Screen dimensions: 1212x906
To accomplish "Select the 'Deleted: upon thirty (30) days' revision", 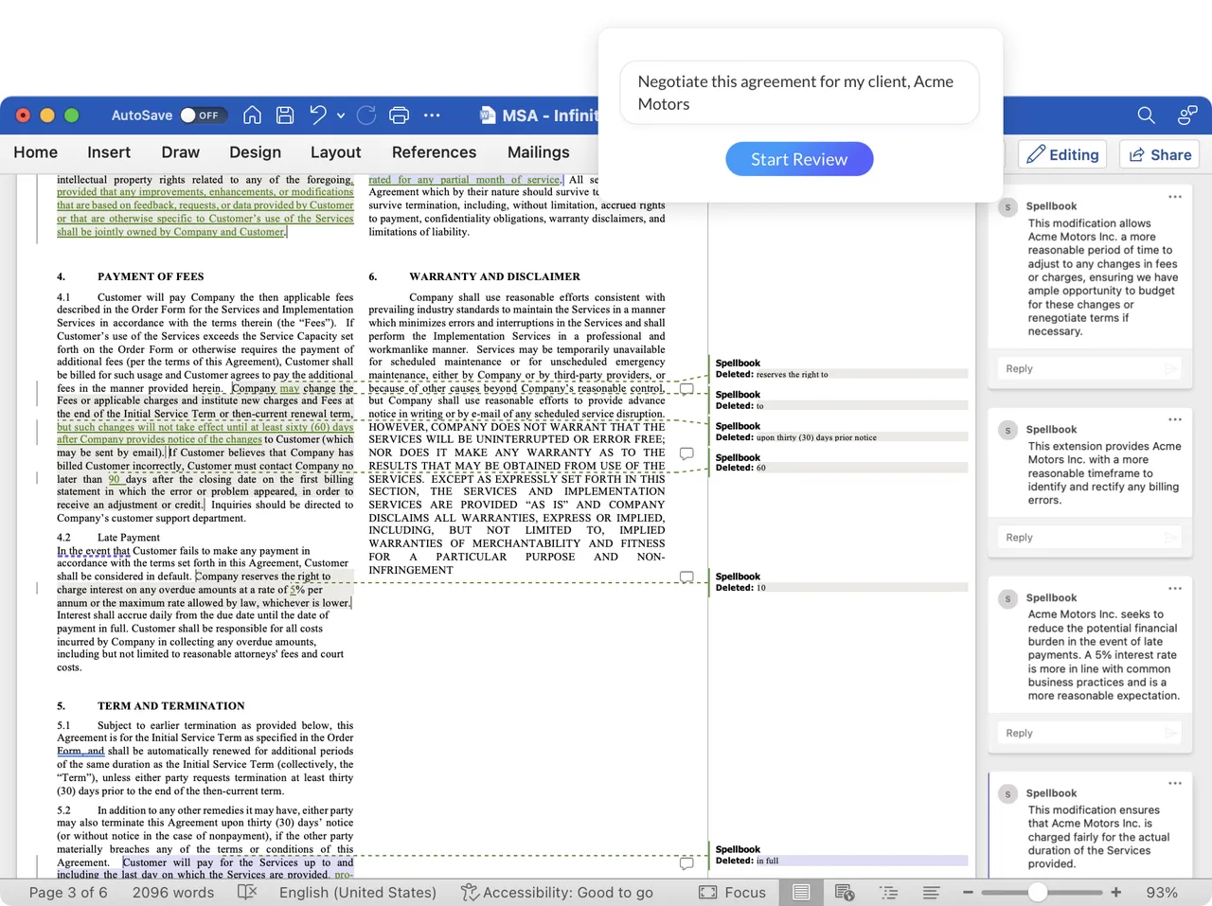I will [x=842, y=437].
